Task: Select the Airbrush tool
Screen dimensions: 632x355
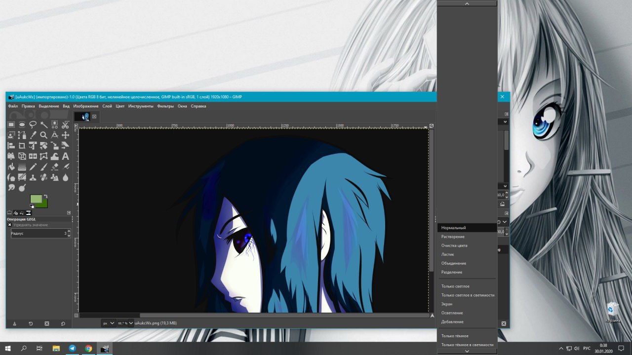Action: click(65, 167)
